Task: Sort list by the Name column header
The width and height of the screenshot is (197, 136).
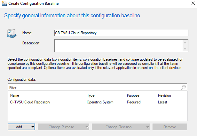Action: [x=46, y=95]
